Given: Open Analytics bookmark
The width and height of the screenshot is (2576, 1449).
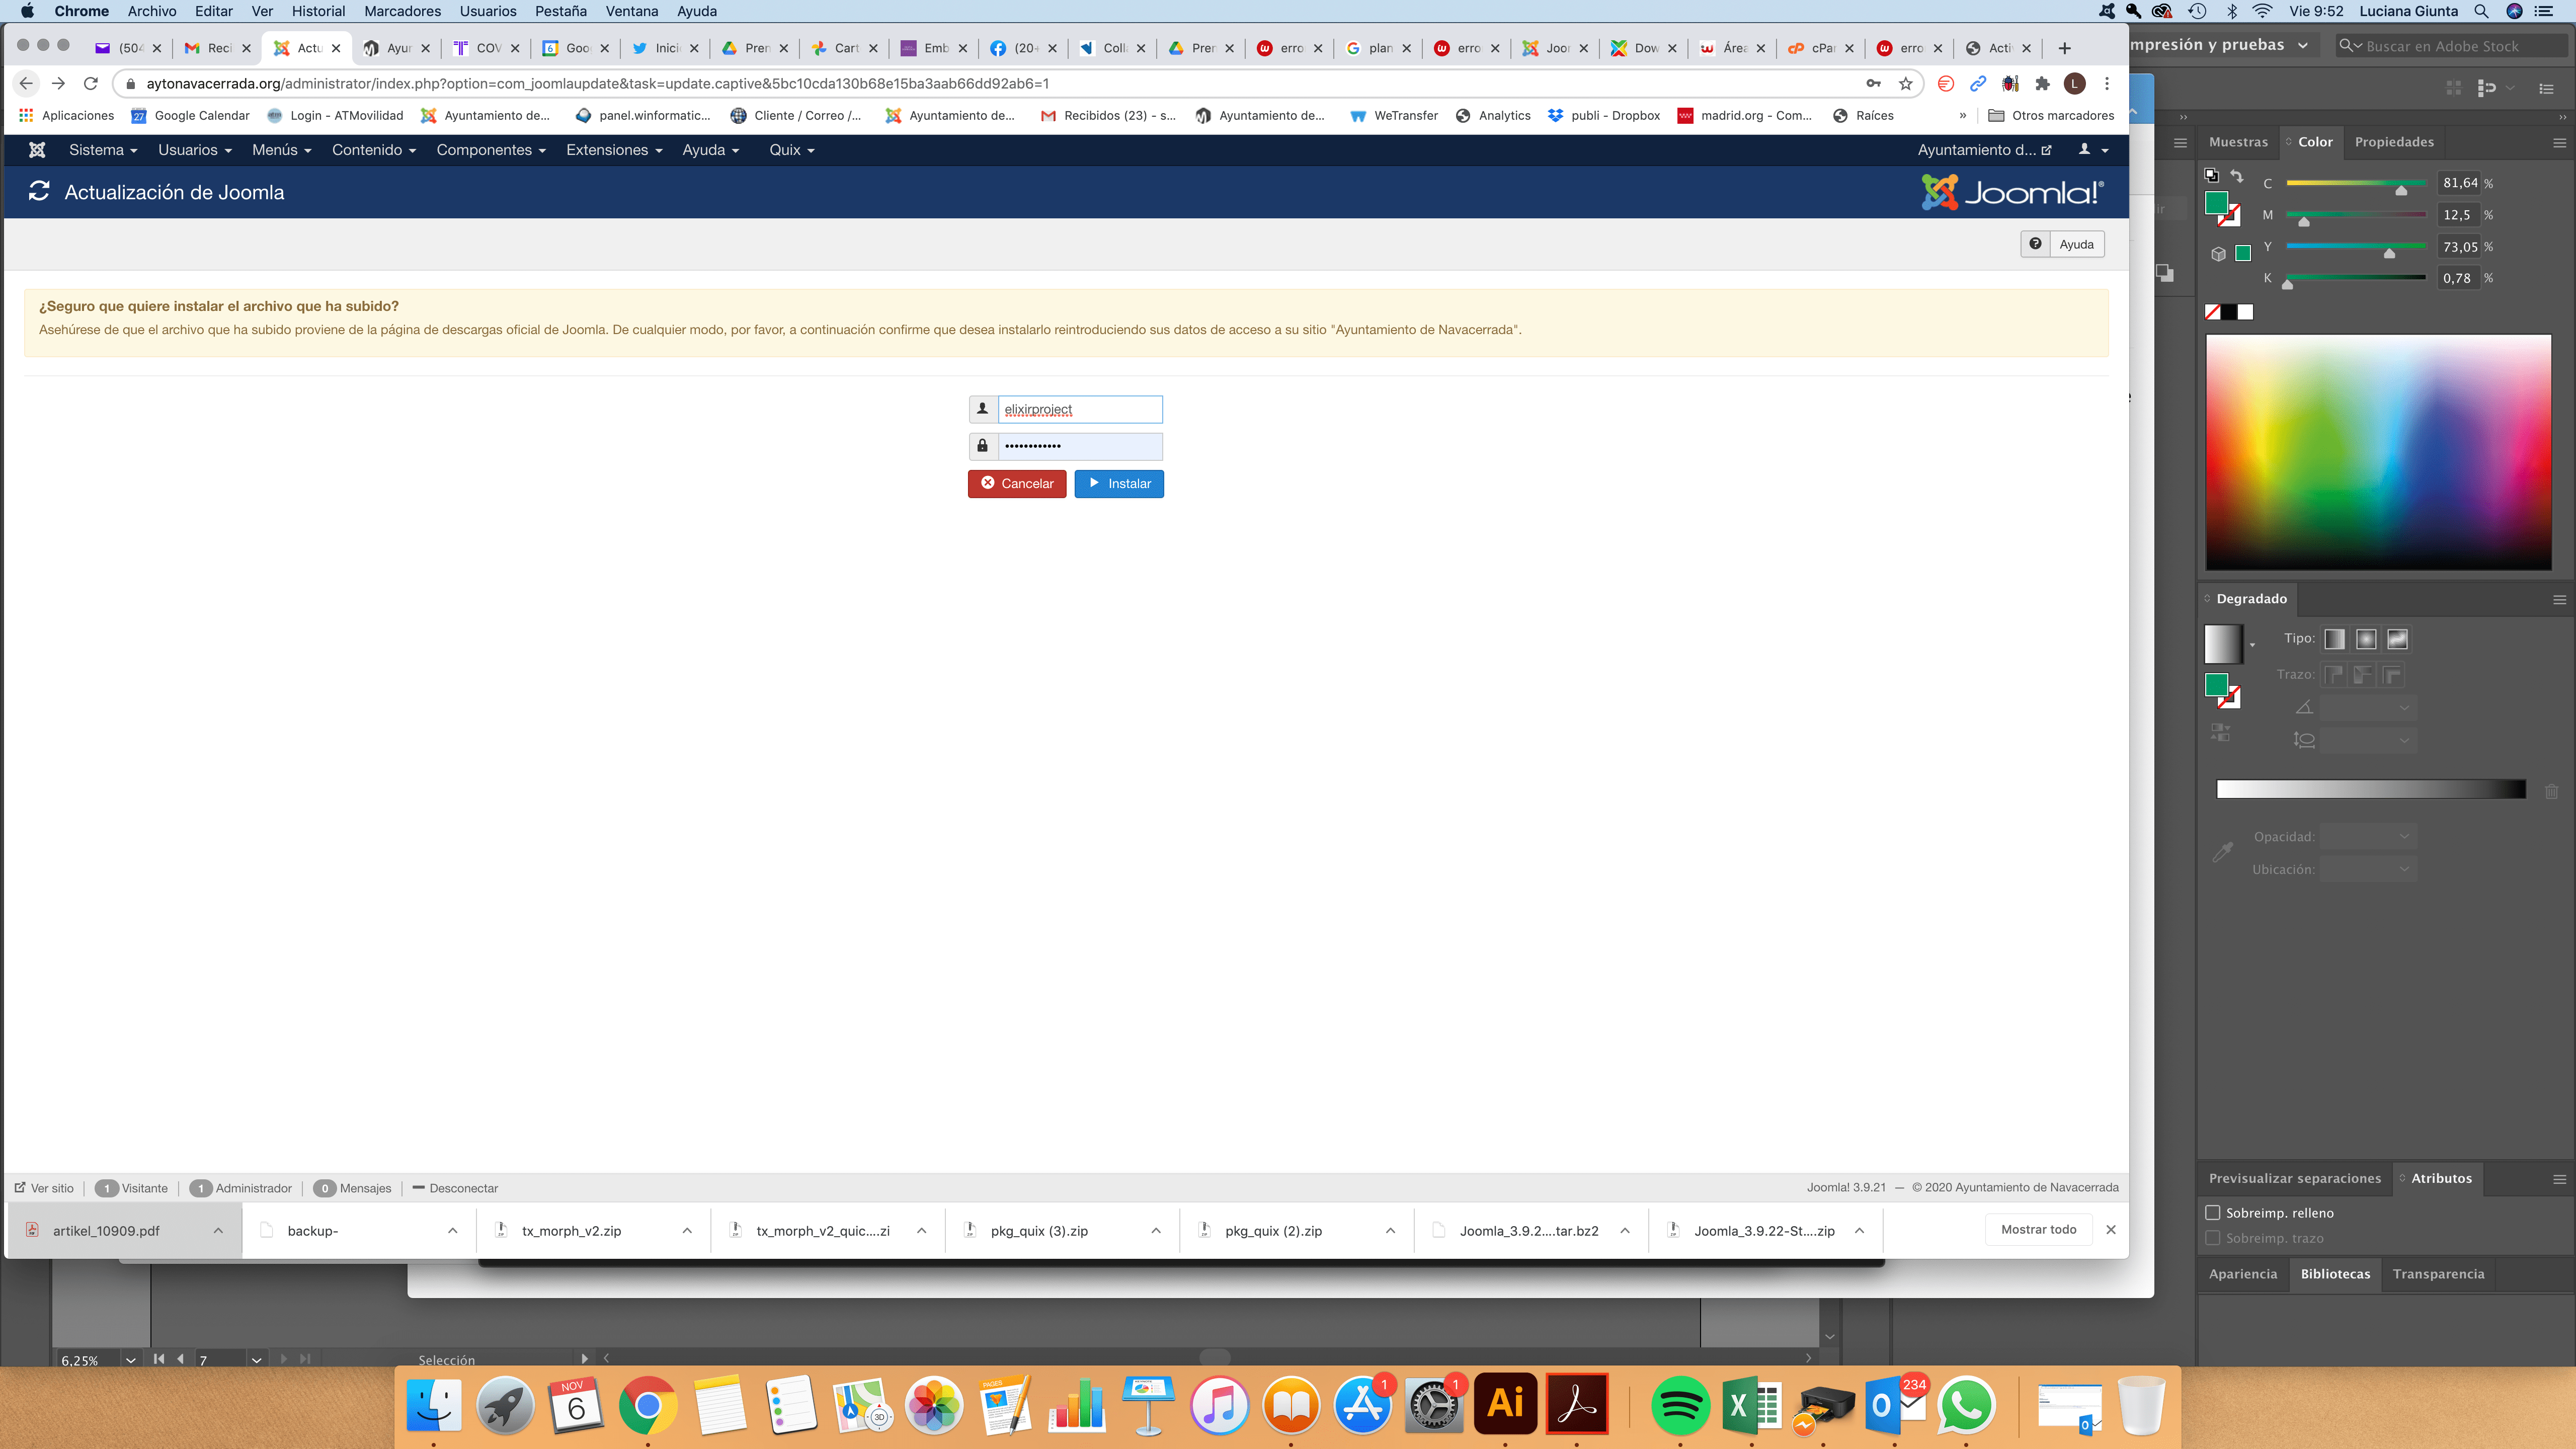Looking at the screenshot, I should (x=1493, y=116).
